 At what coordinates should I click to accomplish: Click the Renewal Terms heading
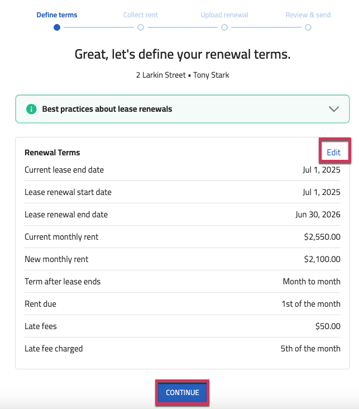(x=52, y=153)
